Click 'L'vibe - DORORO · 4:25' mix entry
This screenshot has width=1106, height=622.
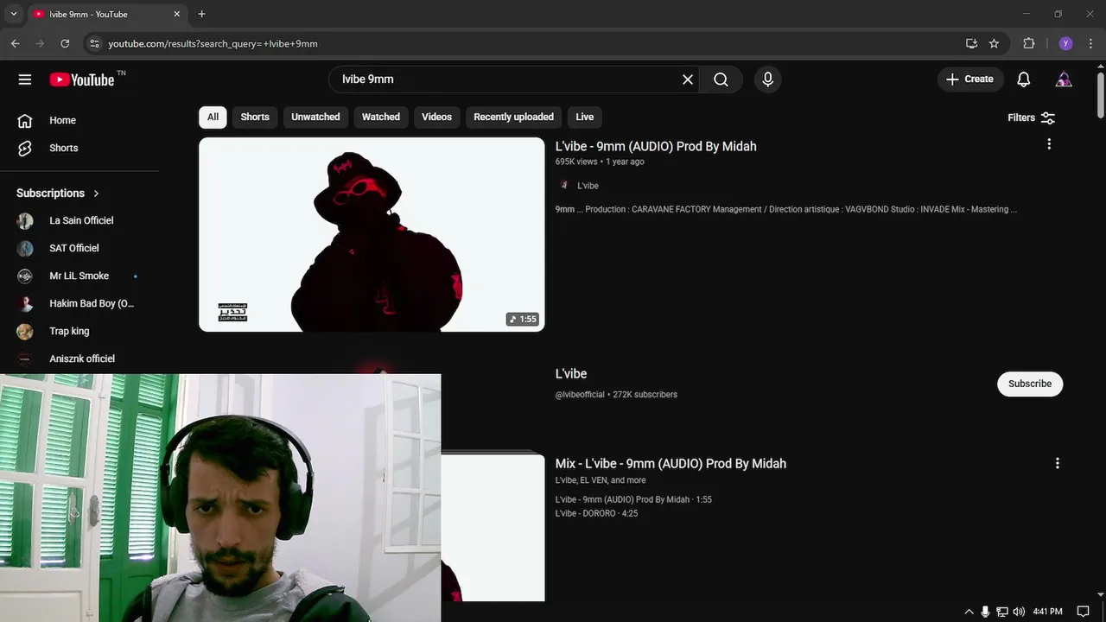point(596,513)
